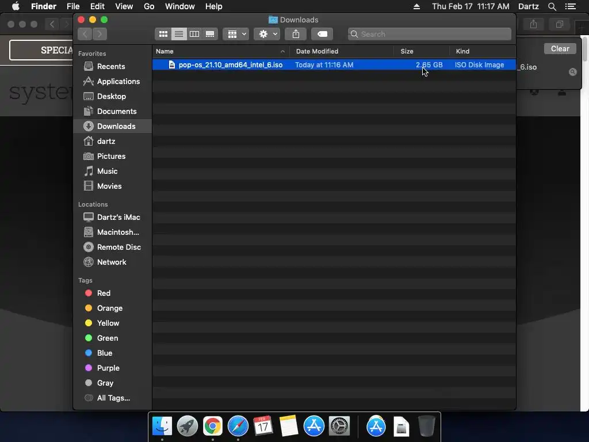Open System Preferences from the Dock
Image resolution: width=589 pixels, height=442 pixels.
pyautogui.click(x=339, y=426)
